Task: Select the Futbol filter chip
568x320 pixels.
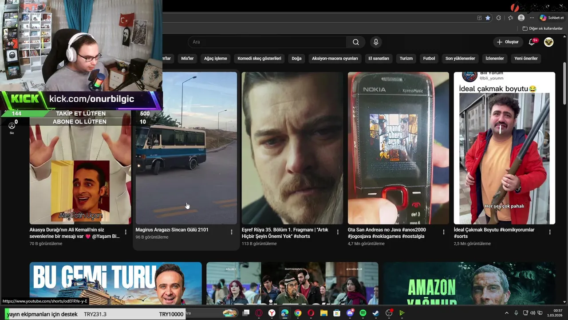Action: (x=429, y=58)
